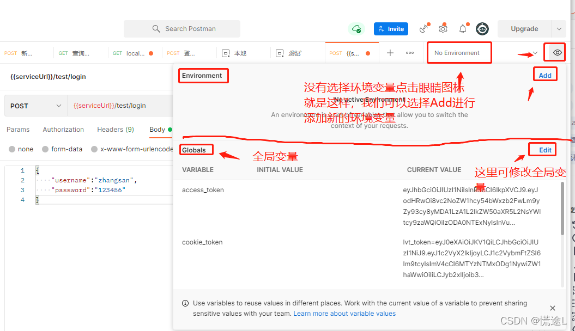575x331 pixels.
Task: Click the globals panel vertical scrollbar
Action: [x=562, y=209]
